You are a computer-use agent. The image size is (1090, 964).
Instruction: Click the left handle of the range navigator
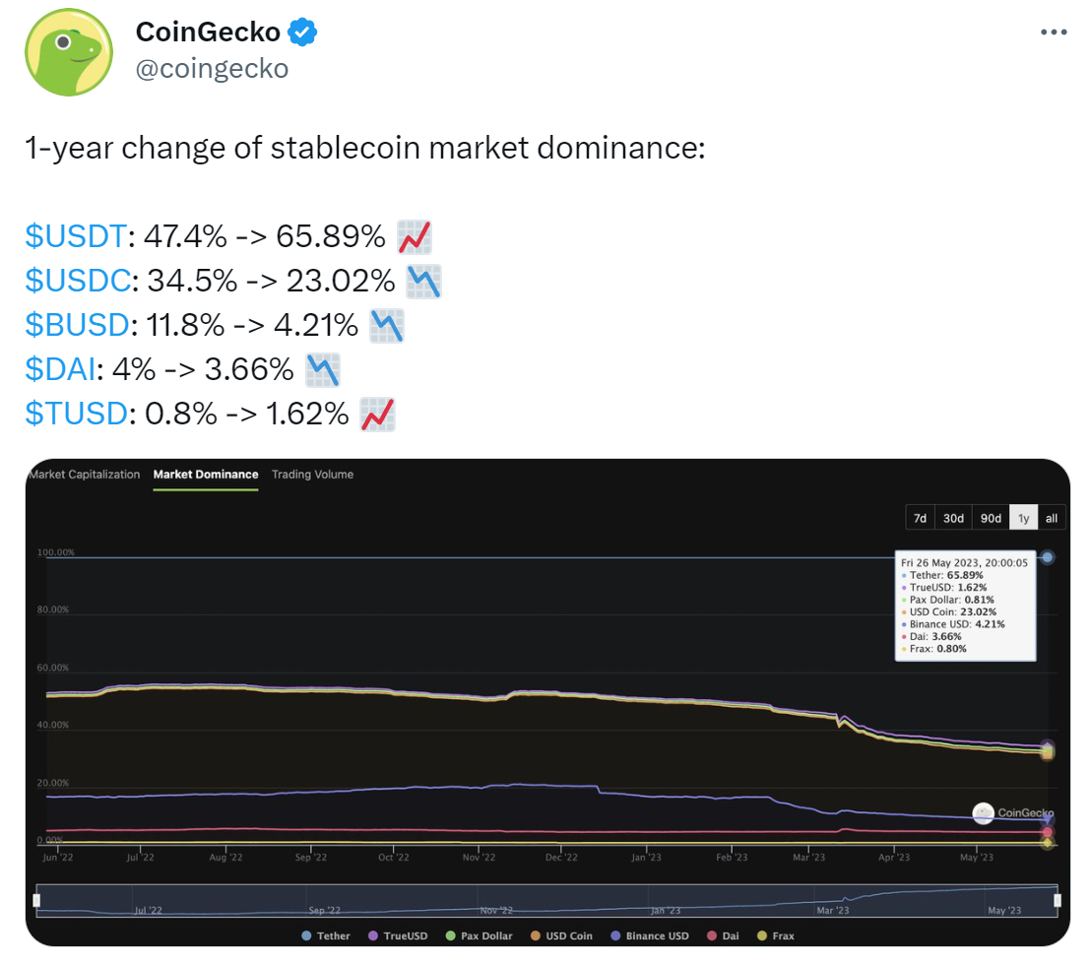pos(36,901)
